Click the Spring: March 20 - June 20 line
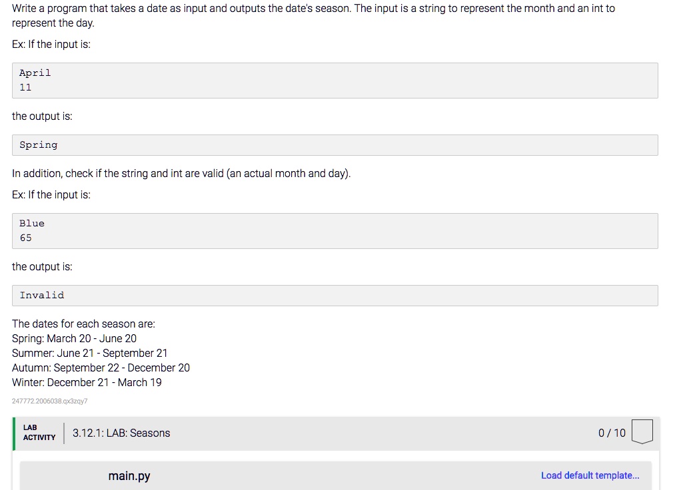This screenshot has height=490, width=681. [74, 338]
